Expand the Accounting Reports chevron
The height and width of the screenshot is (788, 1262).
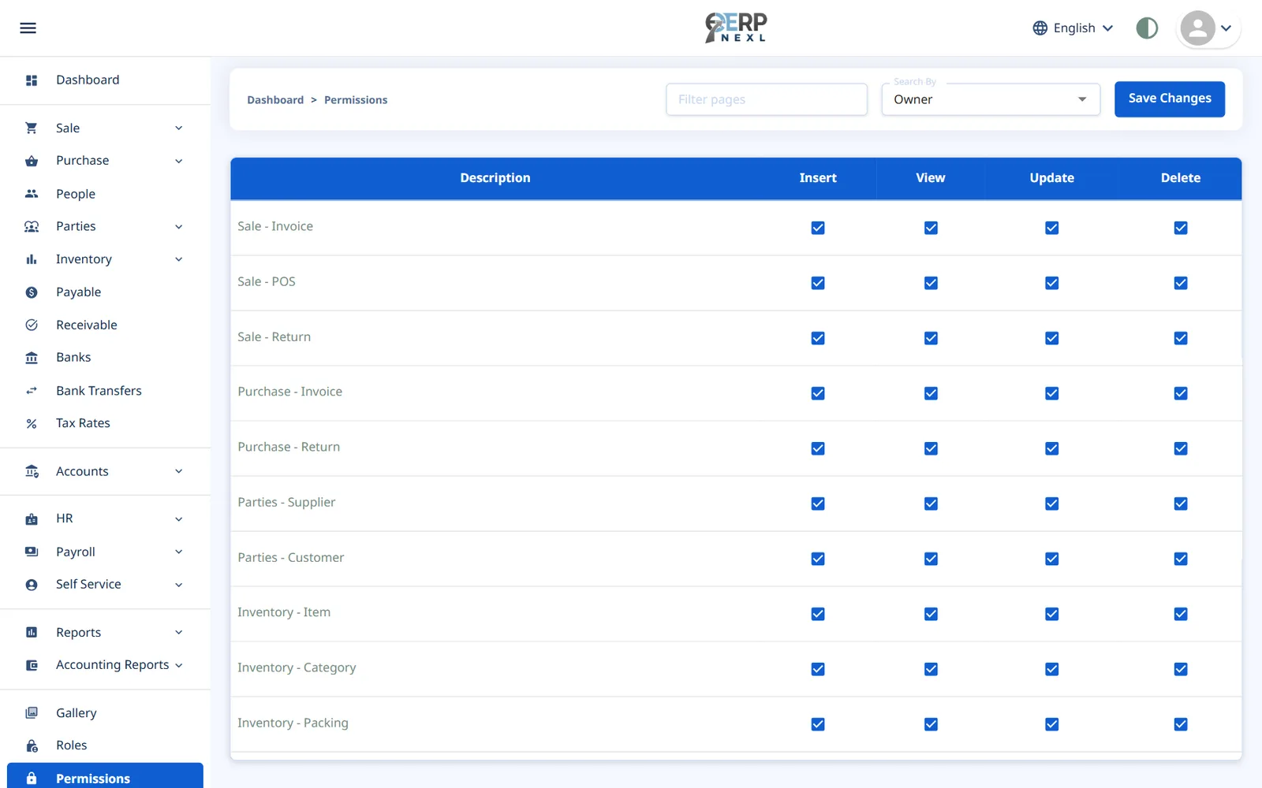179,665
